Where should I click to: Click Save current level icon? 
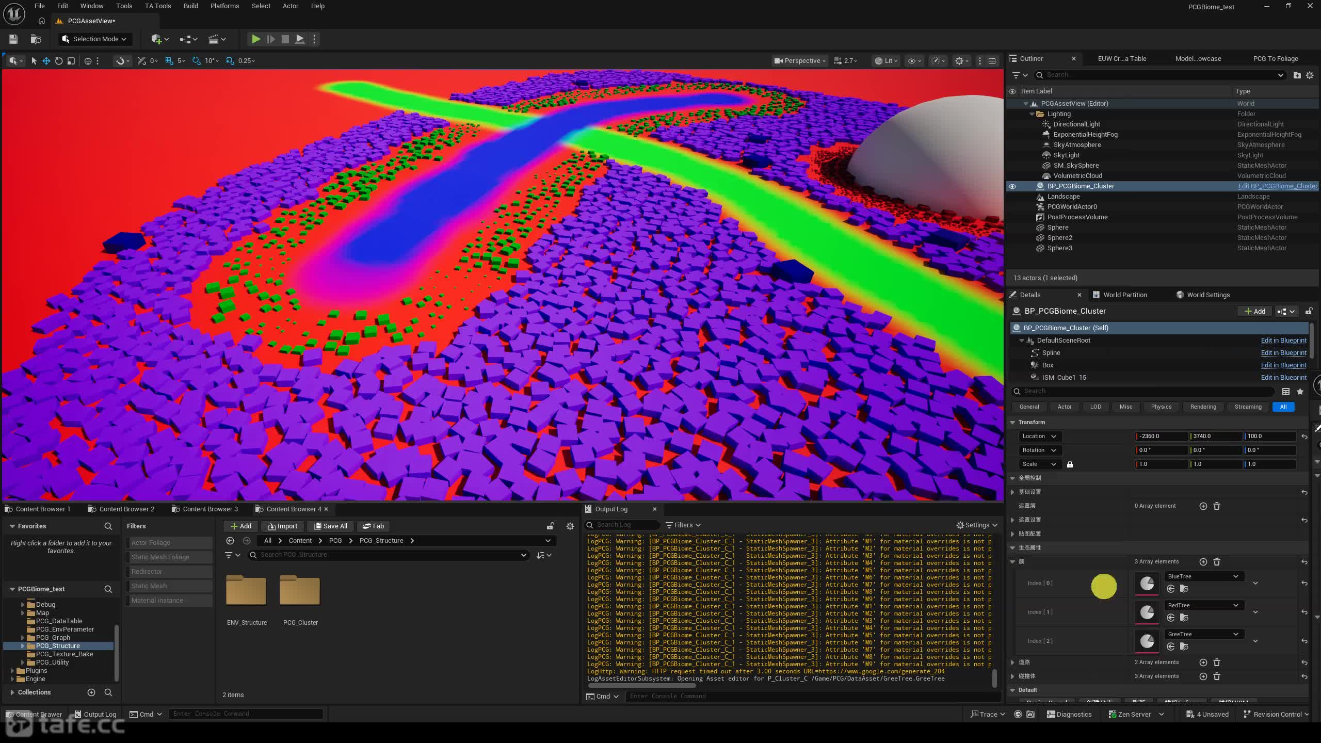pyautogui.click(x=13, y=39)
